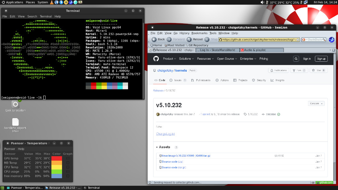
Task: Click the Reload icon in SeaLion toolbar
Action: point(189,40)
